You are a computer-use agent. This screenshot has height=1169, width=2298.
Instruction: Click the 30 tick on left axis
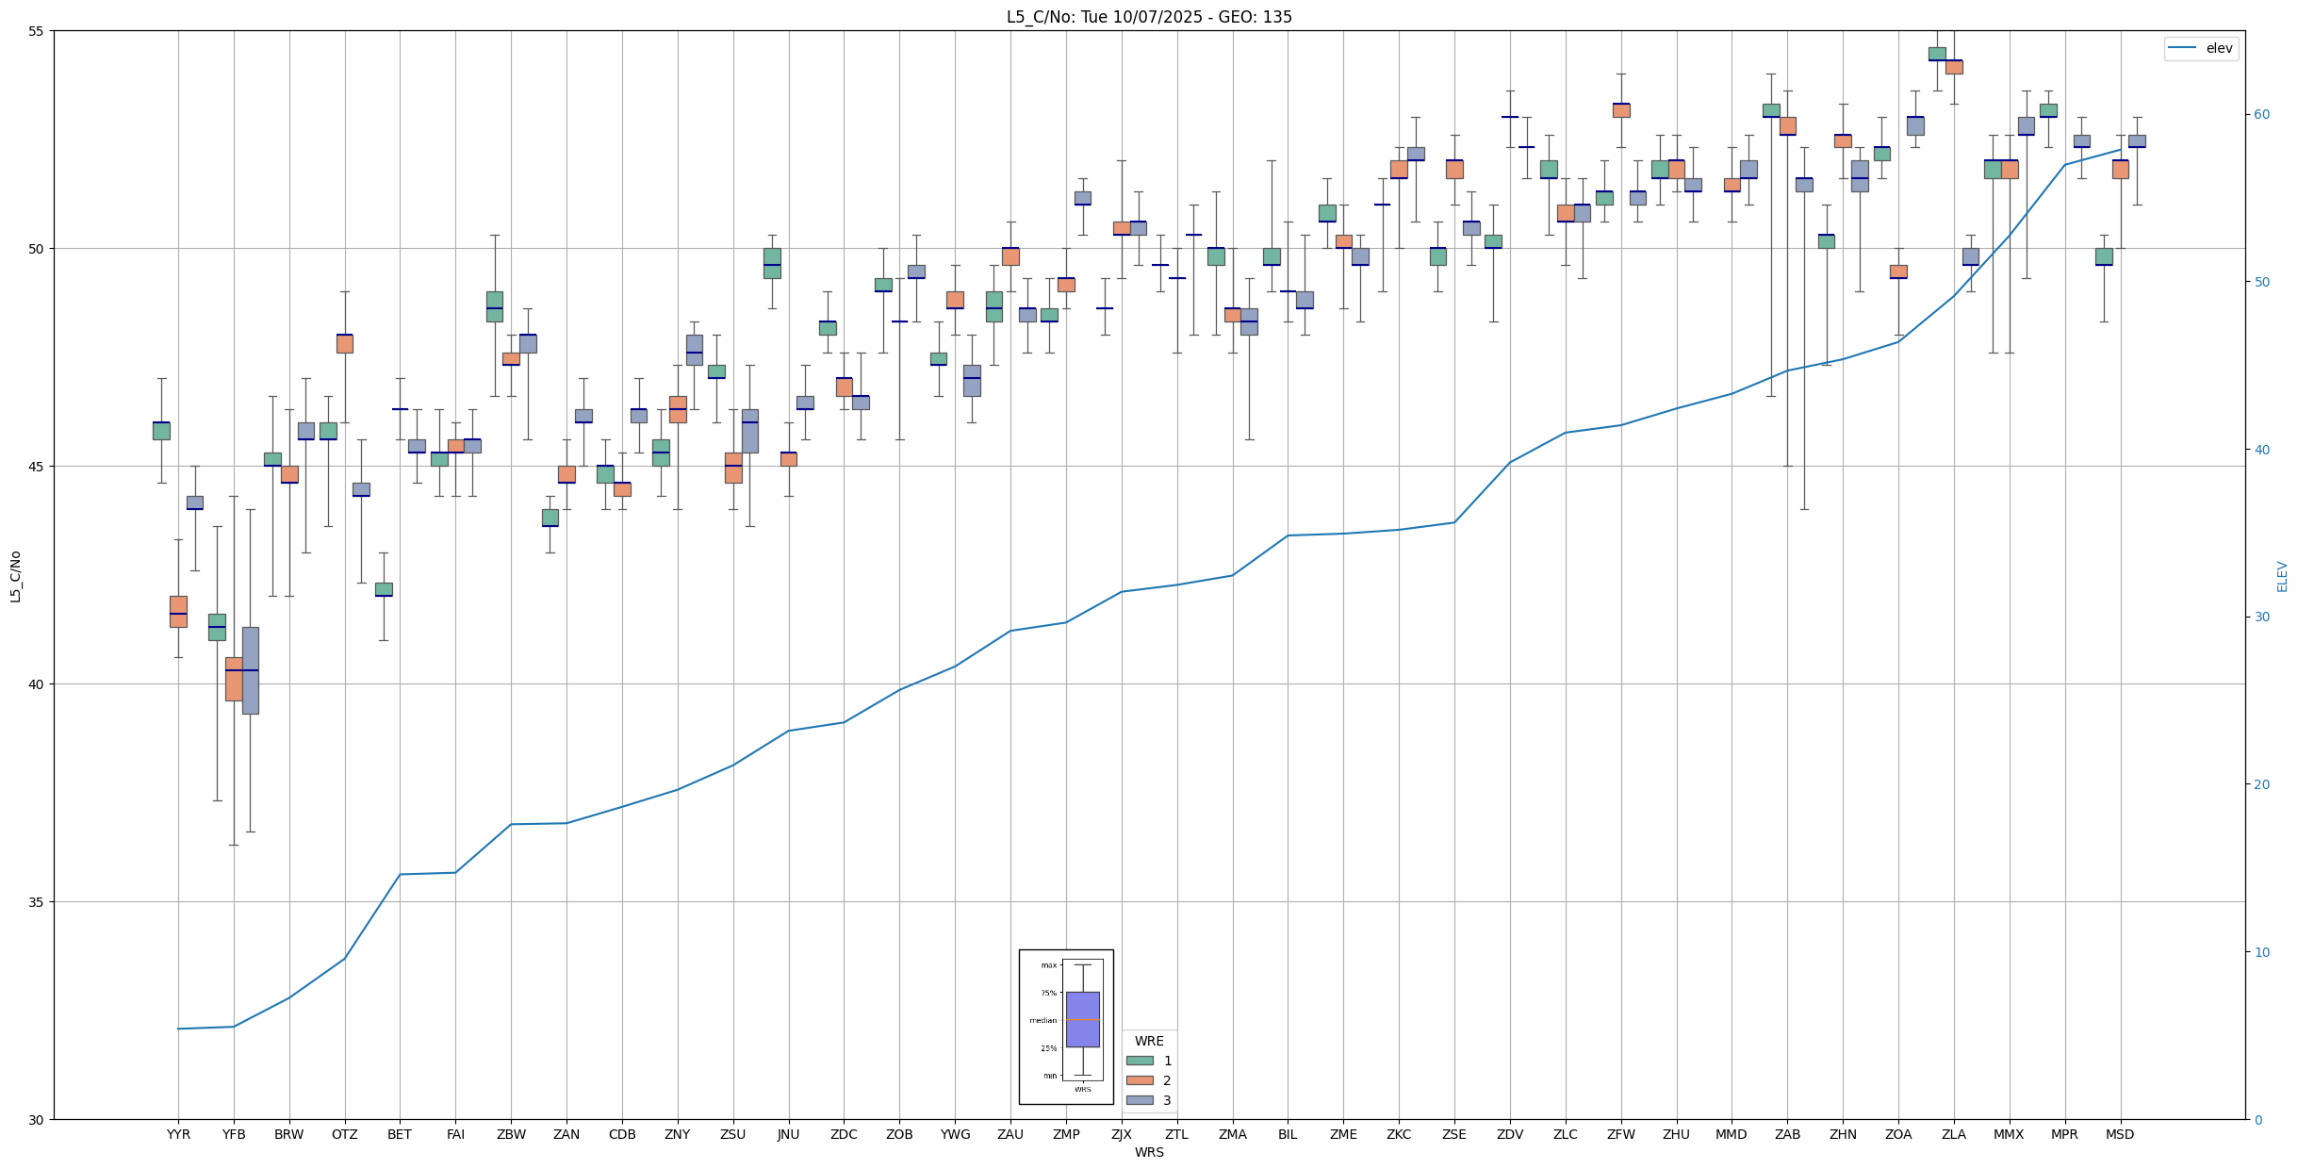(x=38, y=1120)
